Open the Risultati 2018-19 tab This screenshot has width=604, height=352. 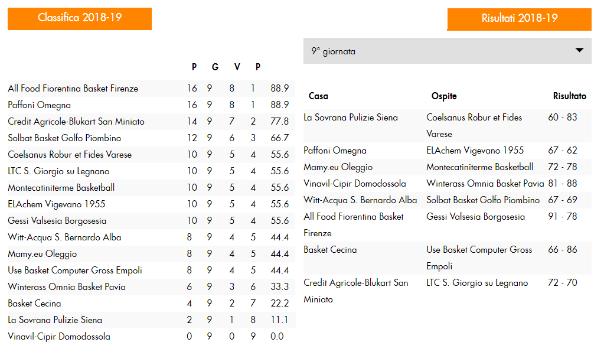click(x=519, y=19)
